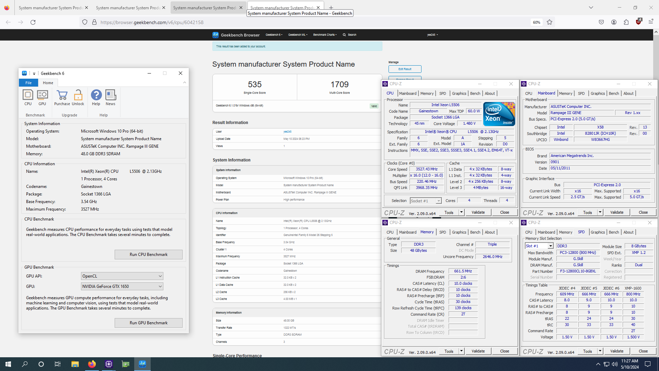This screenshot has height=371, width=659.
Task: Open the Purchase cart icon in Geekbench
Action: (62, 98)
